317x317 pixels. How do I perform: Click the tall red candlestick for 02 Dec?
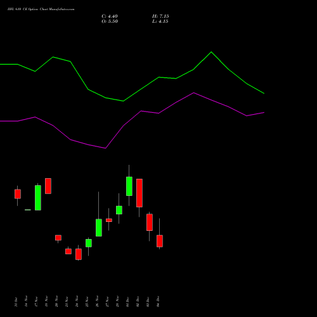(139, 193)
